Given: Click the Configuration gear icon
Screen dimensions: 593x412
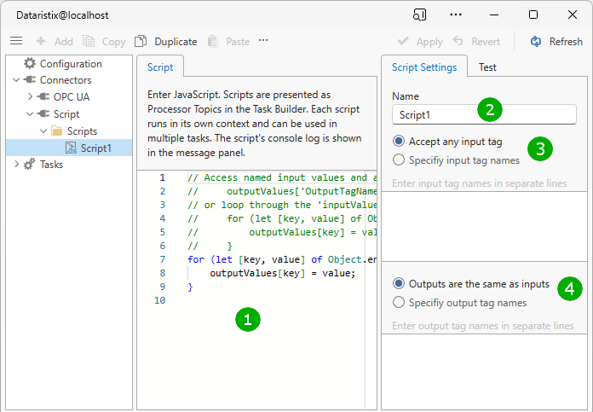Looking at the screenshot, I should 30,63.
